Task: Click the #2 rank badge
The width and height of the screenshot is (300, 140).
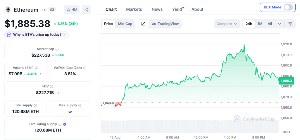Action: pos(52,10)
